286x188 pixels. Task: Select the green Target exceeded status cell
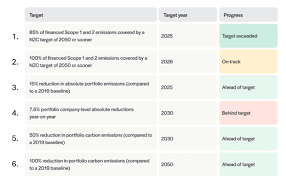coord(248,36)
